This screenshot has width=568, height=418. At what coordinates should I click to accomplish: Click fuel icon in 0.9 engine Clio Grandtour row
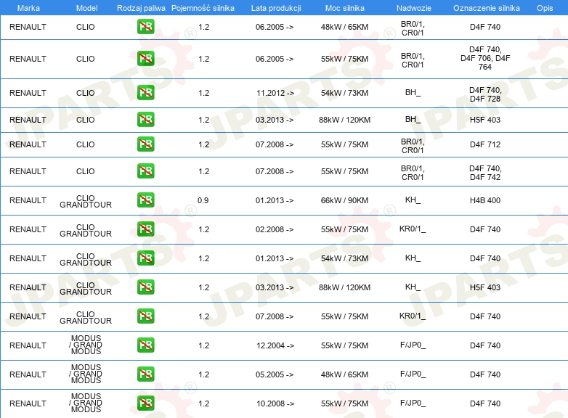coord(145,200)
